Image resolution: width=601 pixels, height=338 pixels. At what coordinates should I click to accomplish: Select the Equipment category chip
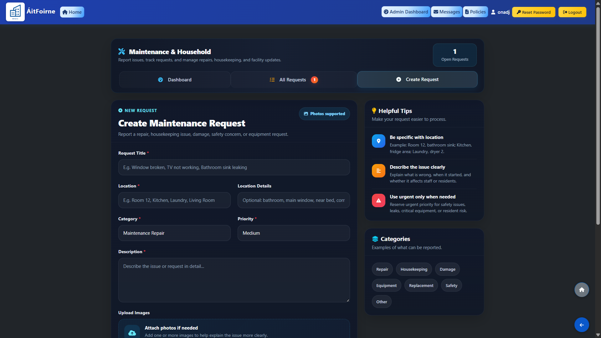pyautogui.click(x=386, y=286)
